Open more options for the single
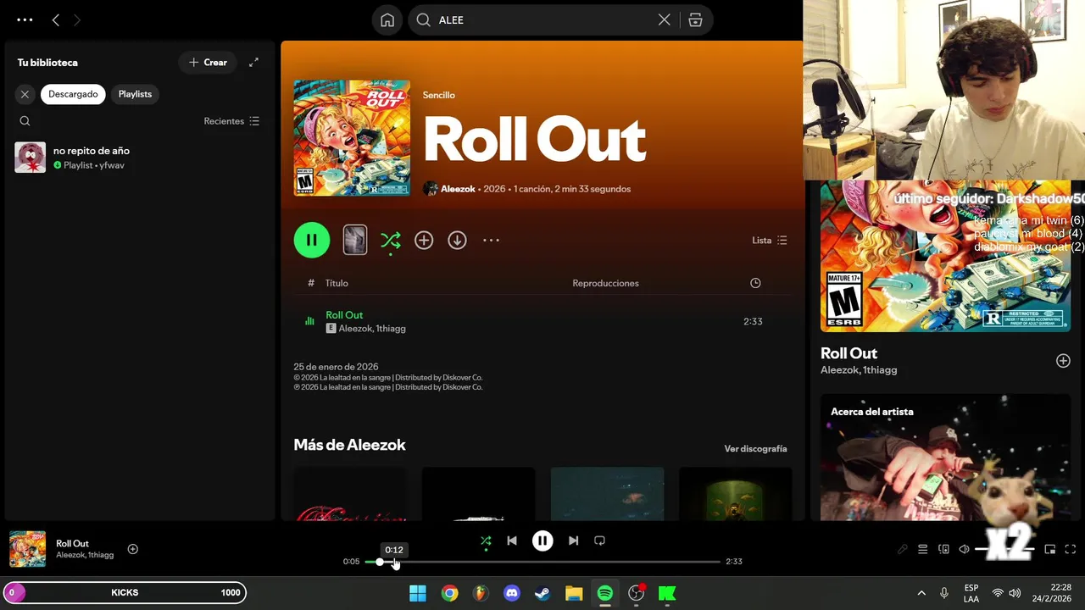This screenshot has width=1085, height=610. click(491, 241)
